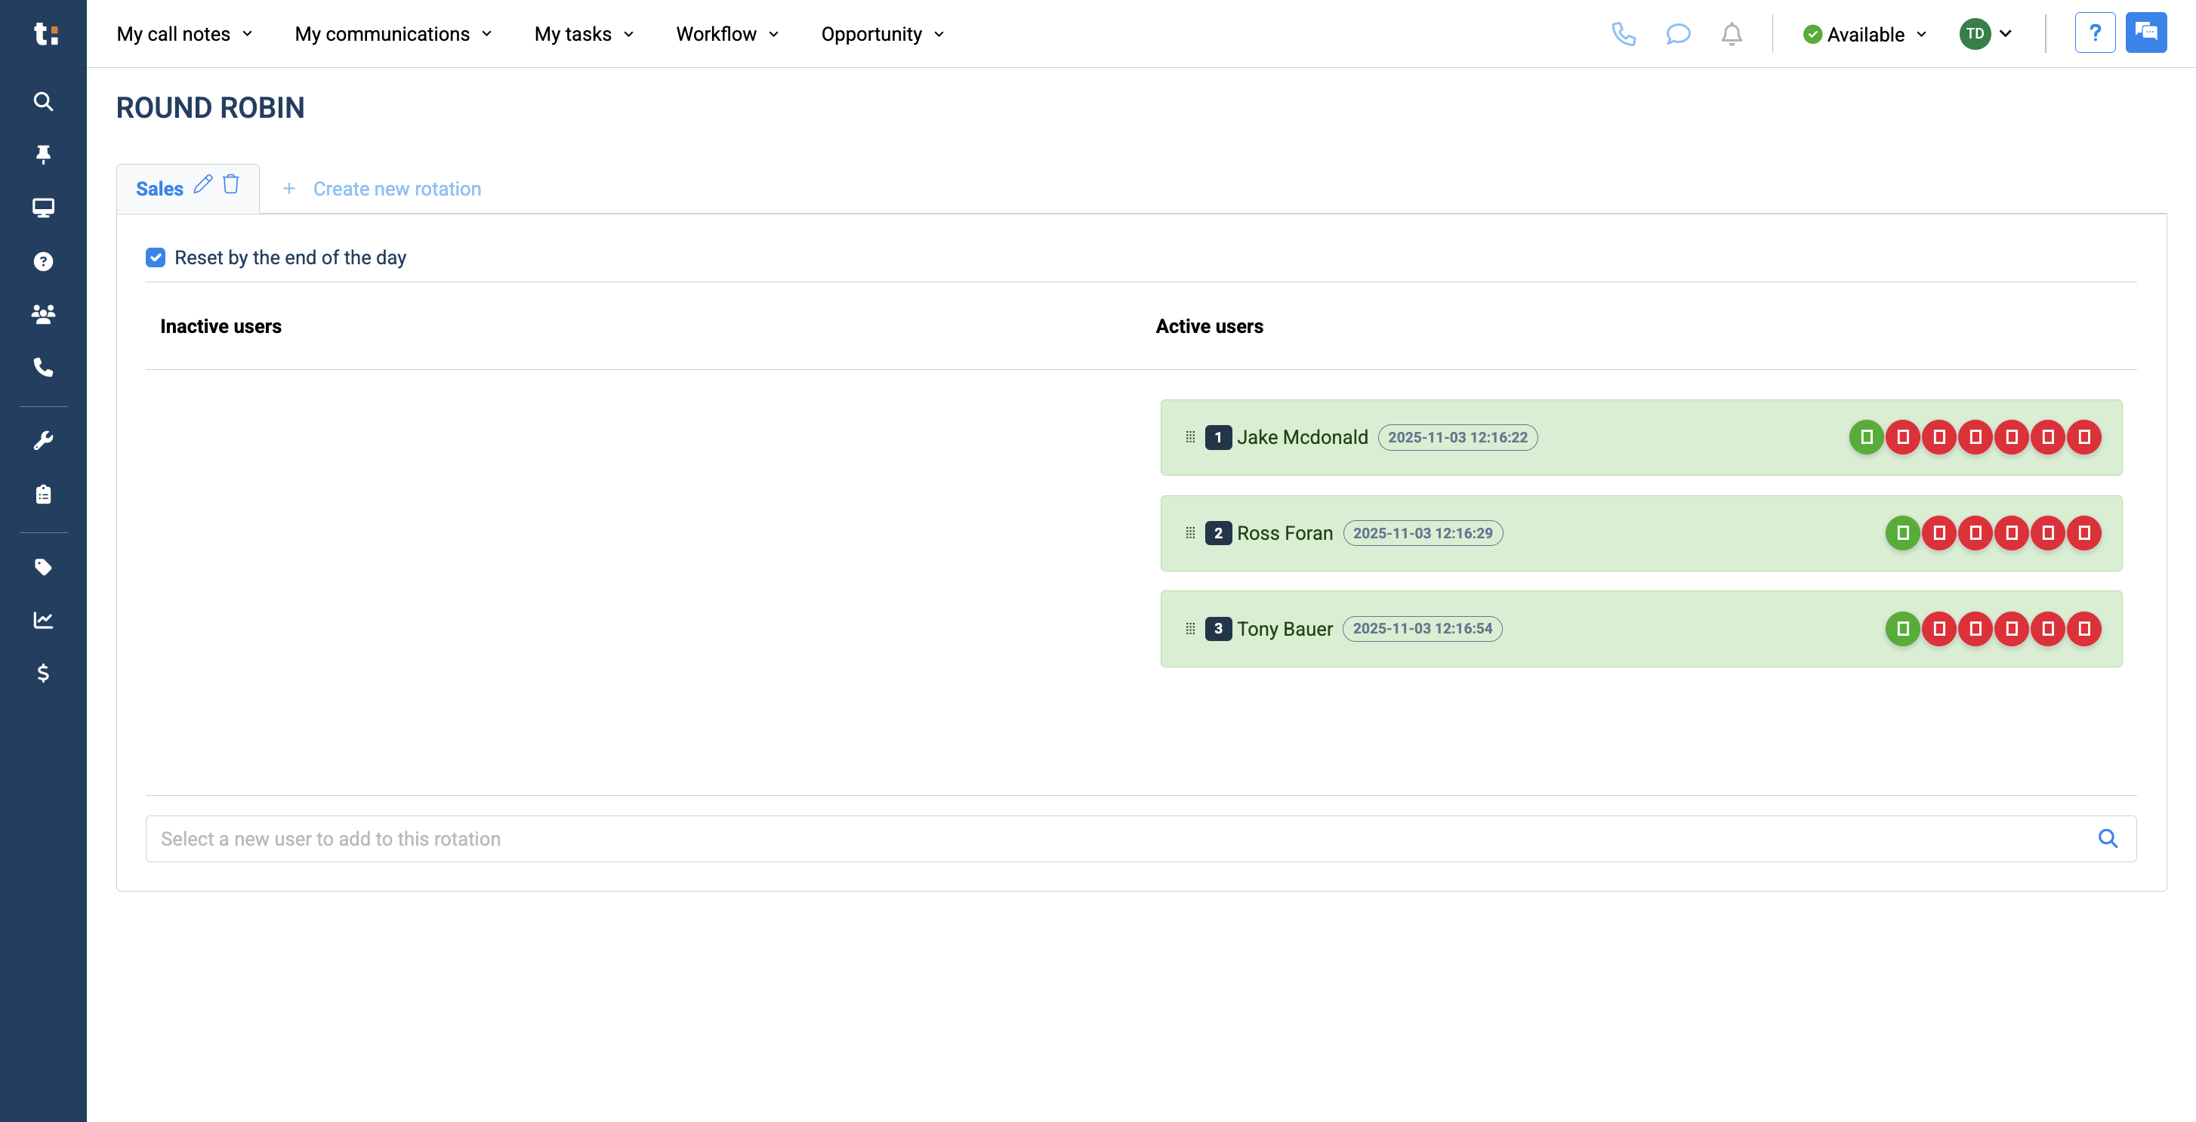Click the wrench settings icon in sidebar
This screenshot has height=1122, width=2196.
coord(42,441)
